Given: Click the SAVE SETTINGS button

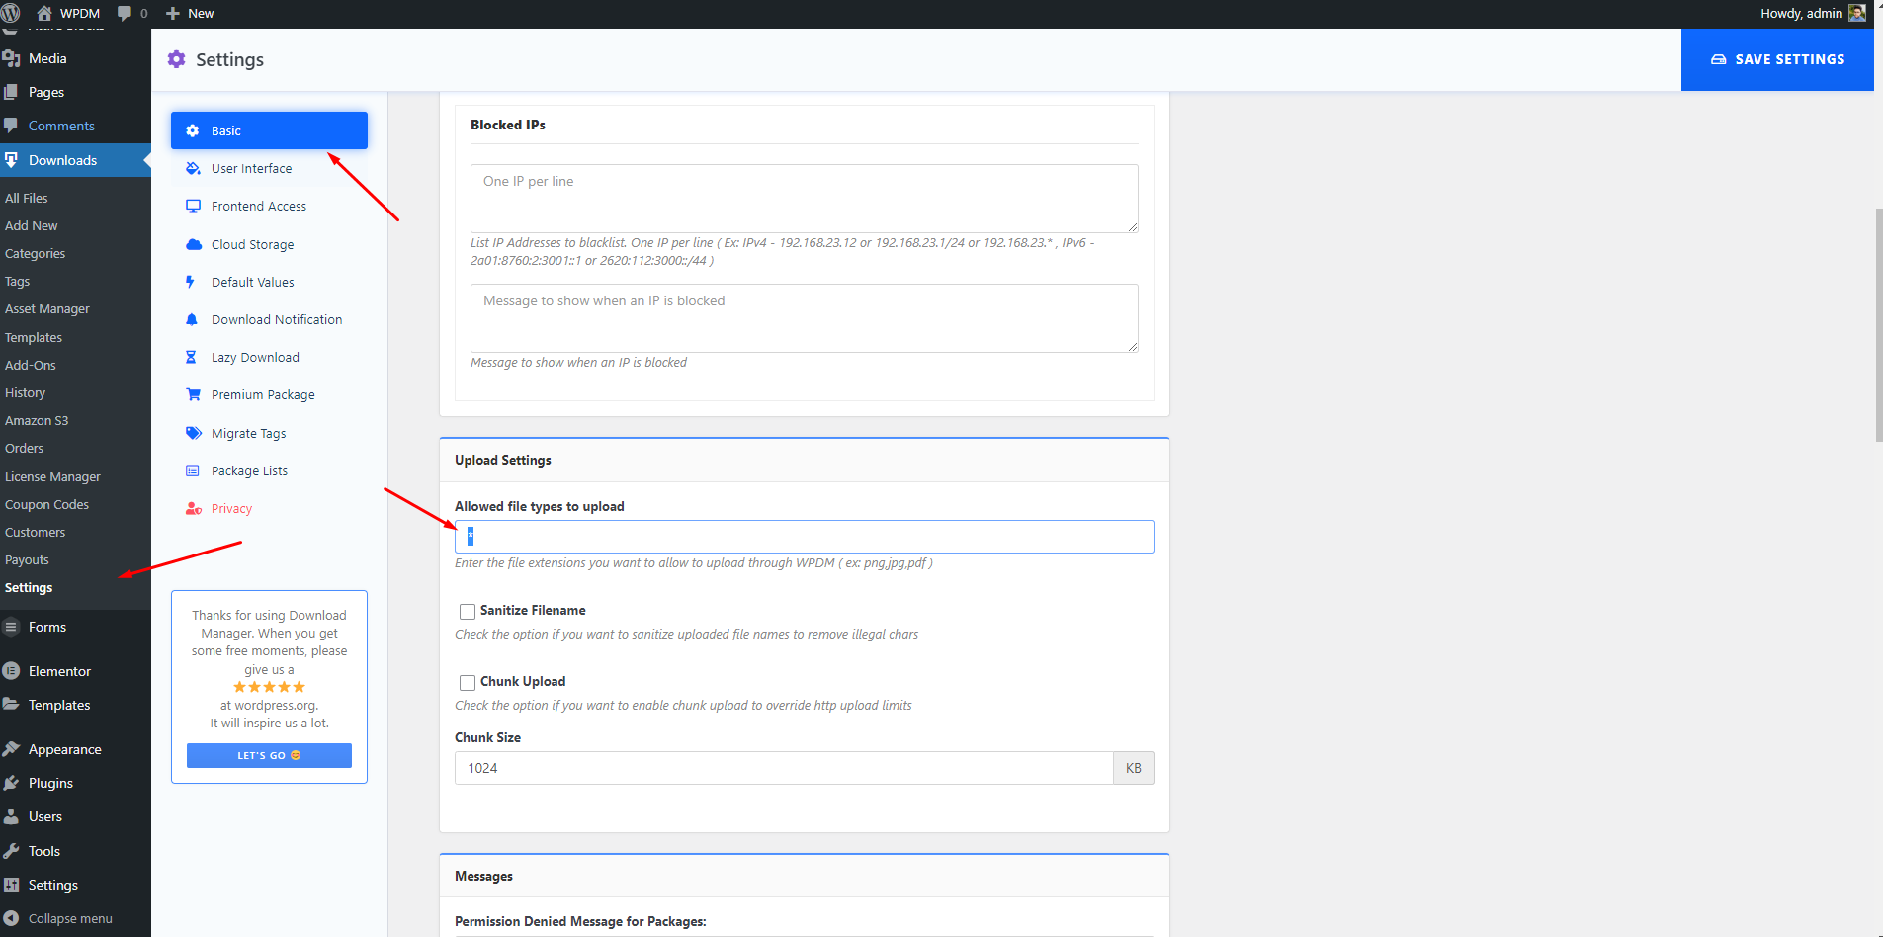Looking at the screenshot, I should pyautogui.click(x=1777, y=59).
